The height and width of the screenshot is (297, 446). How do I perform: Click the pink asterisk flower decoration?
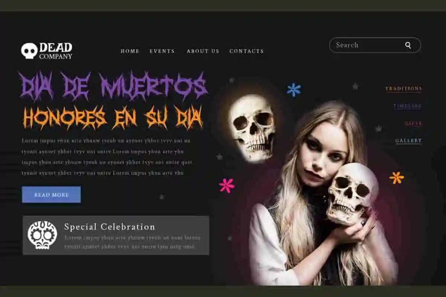coord(227,185)
